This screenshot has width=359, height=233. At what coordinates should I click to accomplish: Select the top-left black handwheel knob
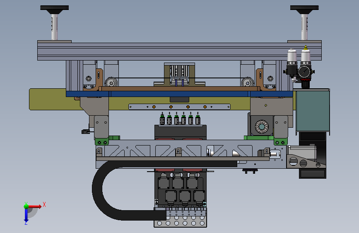(55, 10)
